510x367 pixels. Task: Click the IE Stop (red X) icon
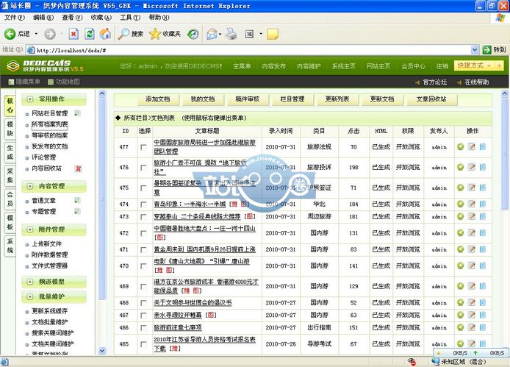pyautogui.click(x=73, y=34)
